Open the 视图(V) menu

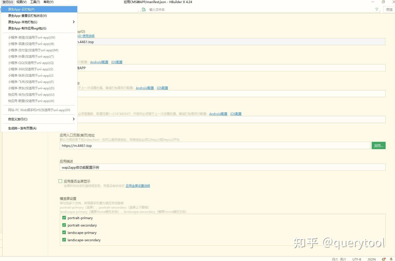point(21,2)
